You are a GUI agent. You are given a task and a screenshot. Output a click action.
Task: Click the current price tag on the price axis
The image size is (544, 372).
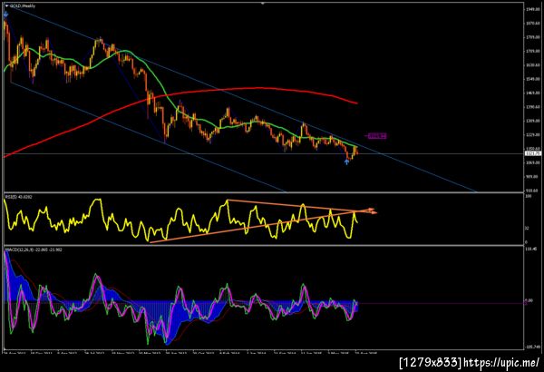pos(532,153)
